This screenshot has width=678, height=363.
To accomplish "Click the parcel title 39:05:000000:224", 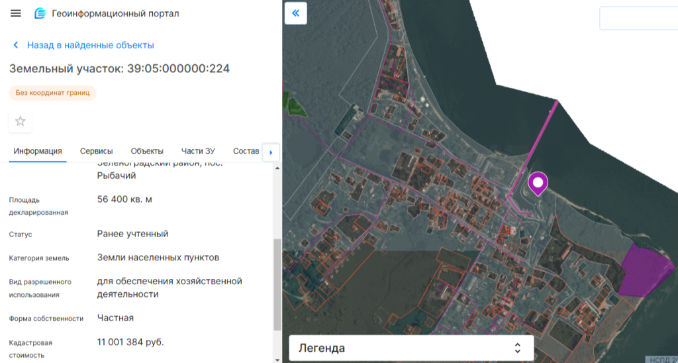I will 119,69.
